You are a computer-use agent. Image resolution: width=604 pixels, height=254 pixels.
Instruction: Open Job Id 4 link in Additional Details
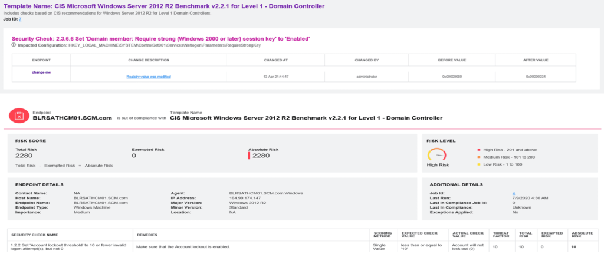[514, 193]
